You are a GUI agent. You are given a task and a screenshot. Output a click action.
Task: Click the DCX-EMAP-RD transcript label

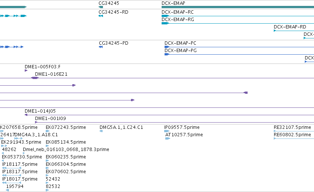(290, 27)
